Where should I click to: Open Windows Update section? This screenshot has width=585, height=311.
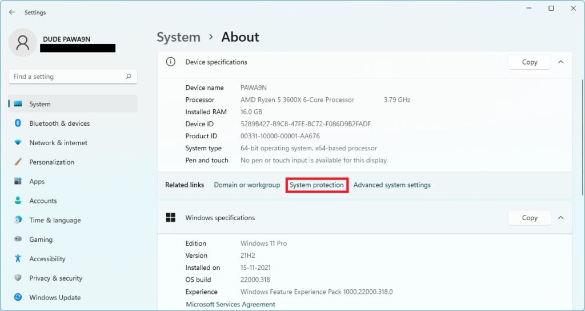point(55,297)
